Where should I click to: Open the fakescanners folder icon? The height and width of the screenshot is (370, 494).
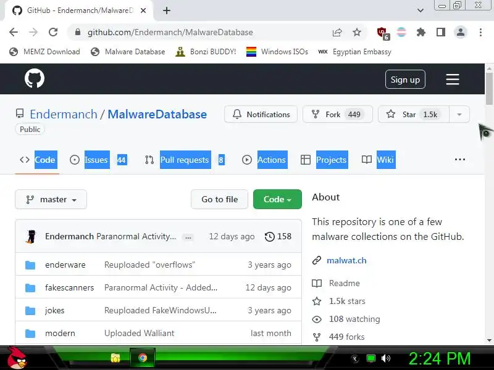pos(30,287)
